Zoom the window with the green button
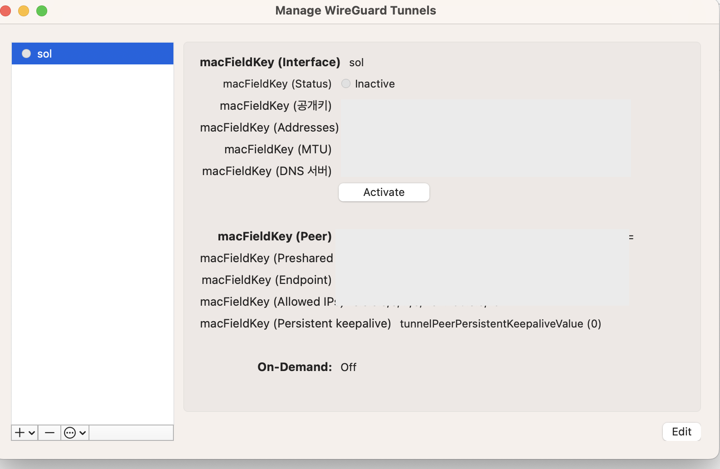Image resolution: width=720 pixels, height=469 pixels. [x=42, y=11]
